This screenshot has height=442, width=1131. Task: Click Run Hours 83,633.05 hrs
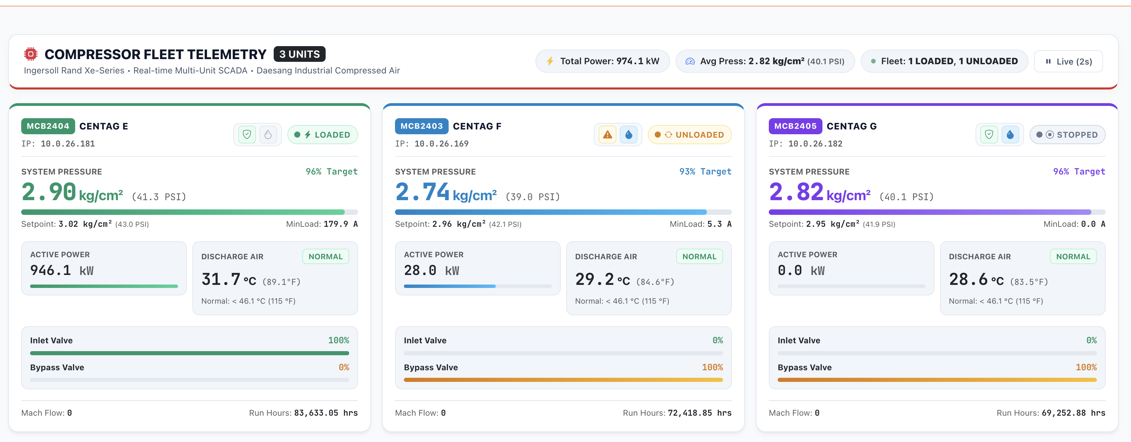click(x=303, y=413)
